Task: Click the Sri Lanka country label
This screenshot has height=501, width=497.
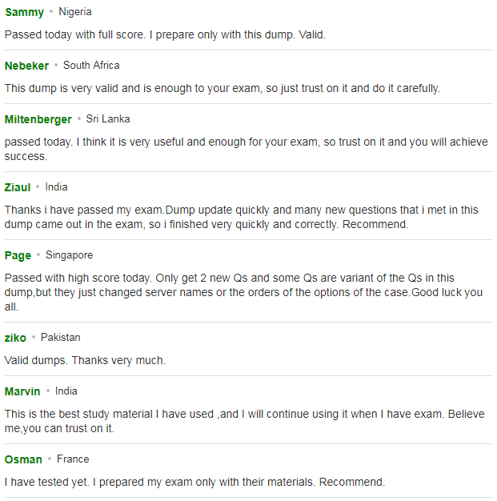Action: 108,119
